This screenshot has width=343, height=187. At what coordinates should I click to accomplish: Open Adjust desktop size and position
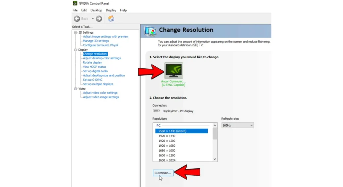[x=104, y=75]
